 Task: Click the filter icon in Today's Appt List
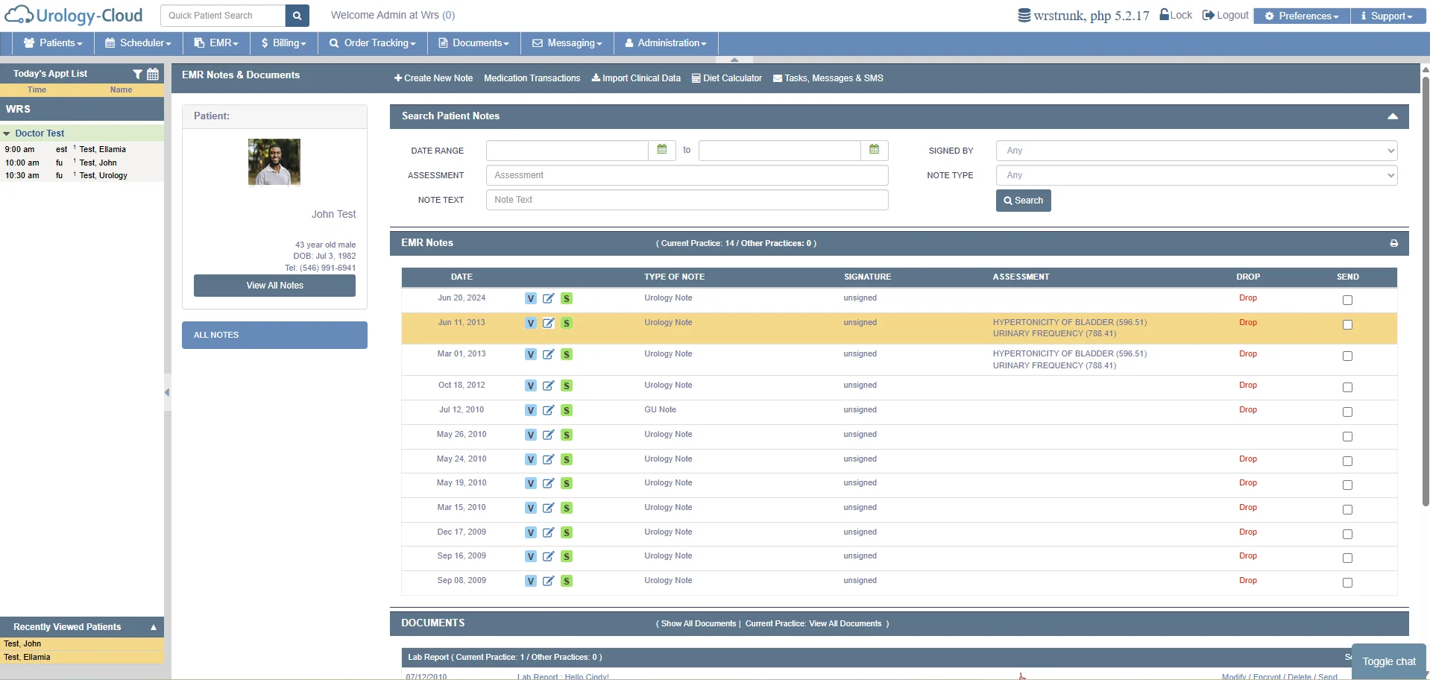point(137,74)
